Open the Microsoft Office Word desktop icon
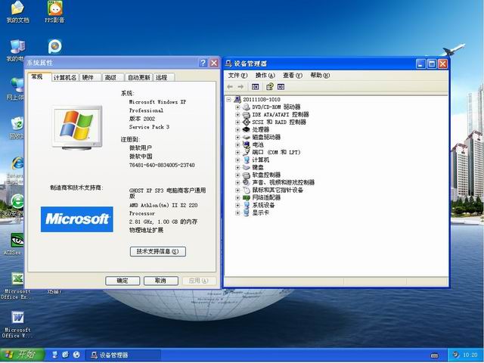The height and width of the screenshot is (363, 484). click(17, 324)
